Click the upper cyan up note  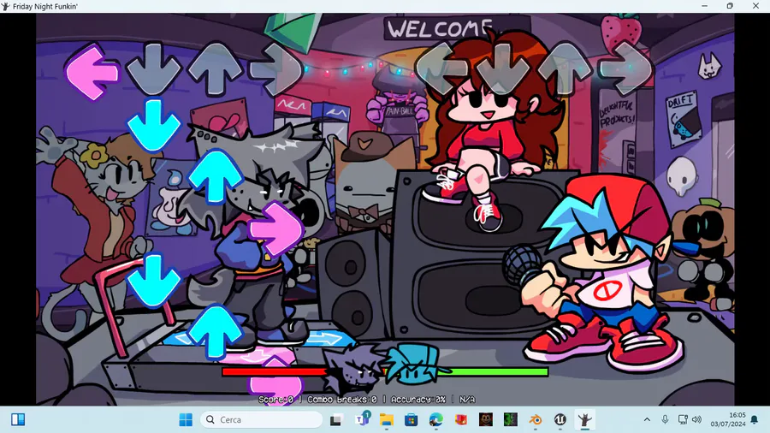coord(215,177)
